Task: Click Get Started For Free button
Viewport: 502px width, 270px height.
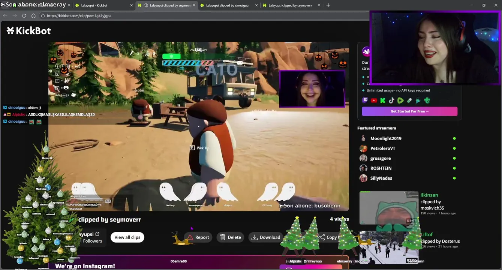Action: (409, 111)
